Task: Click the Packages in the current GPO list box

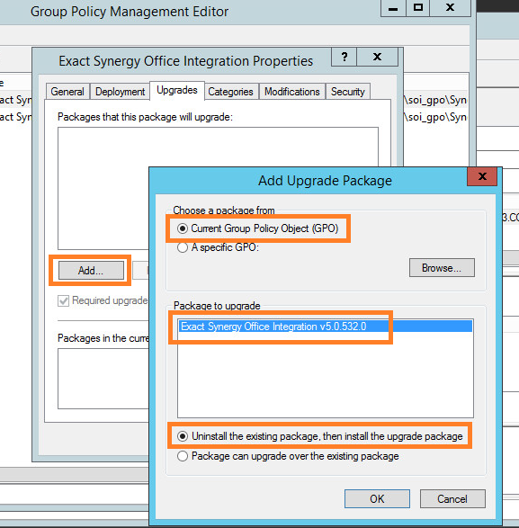Action: (103, 379)
